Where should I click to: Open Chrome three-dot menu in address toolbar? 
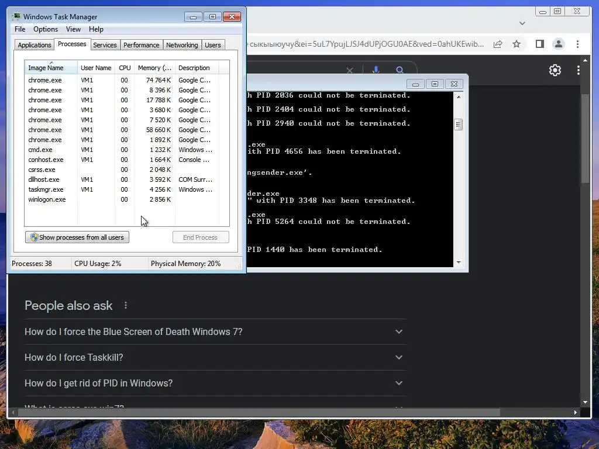click(577, 44)
